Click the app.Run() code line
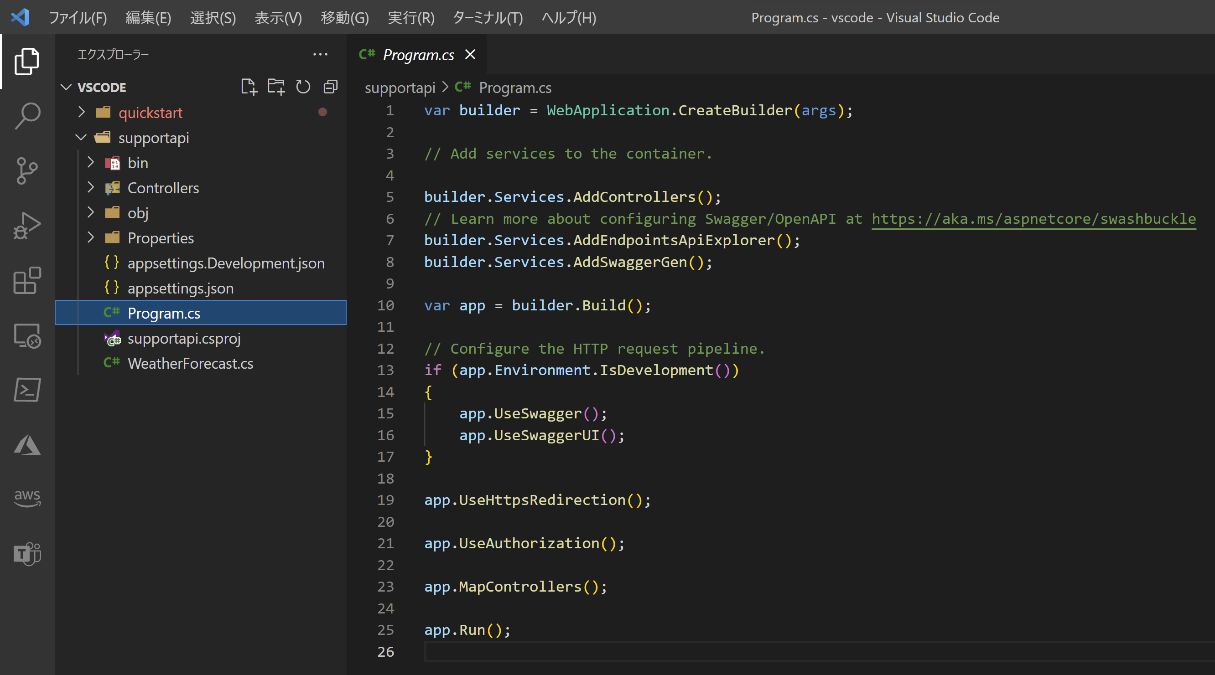This screenshot has height=675, width=1215. point(467,630)
